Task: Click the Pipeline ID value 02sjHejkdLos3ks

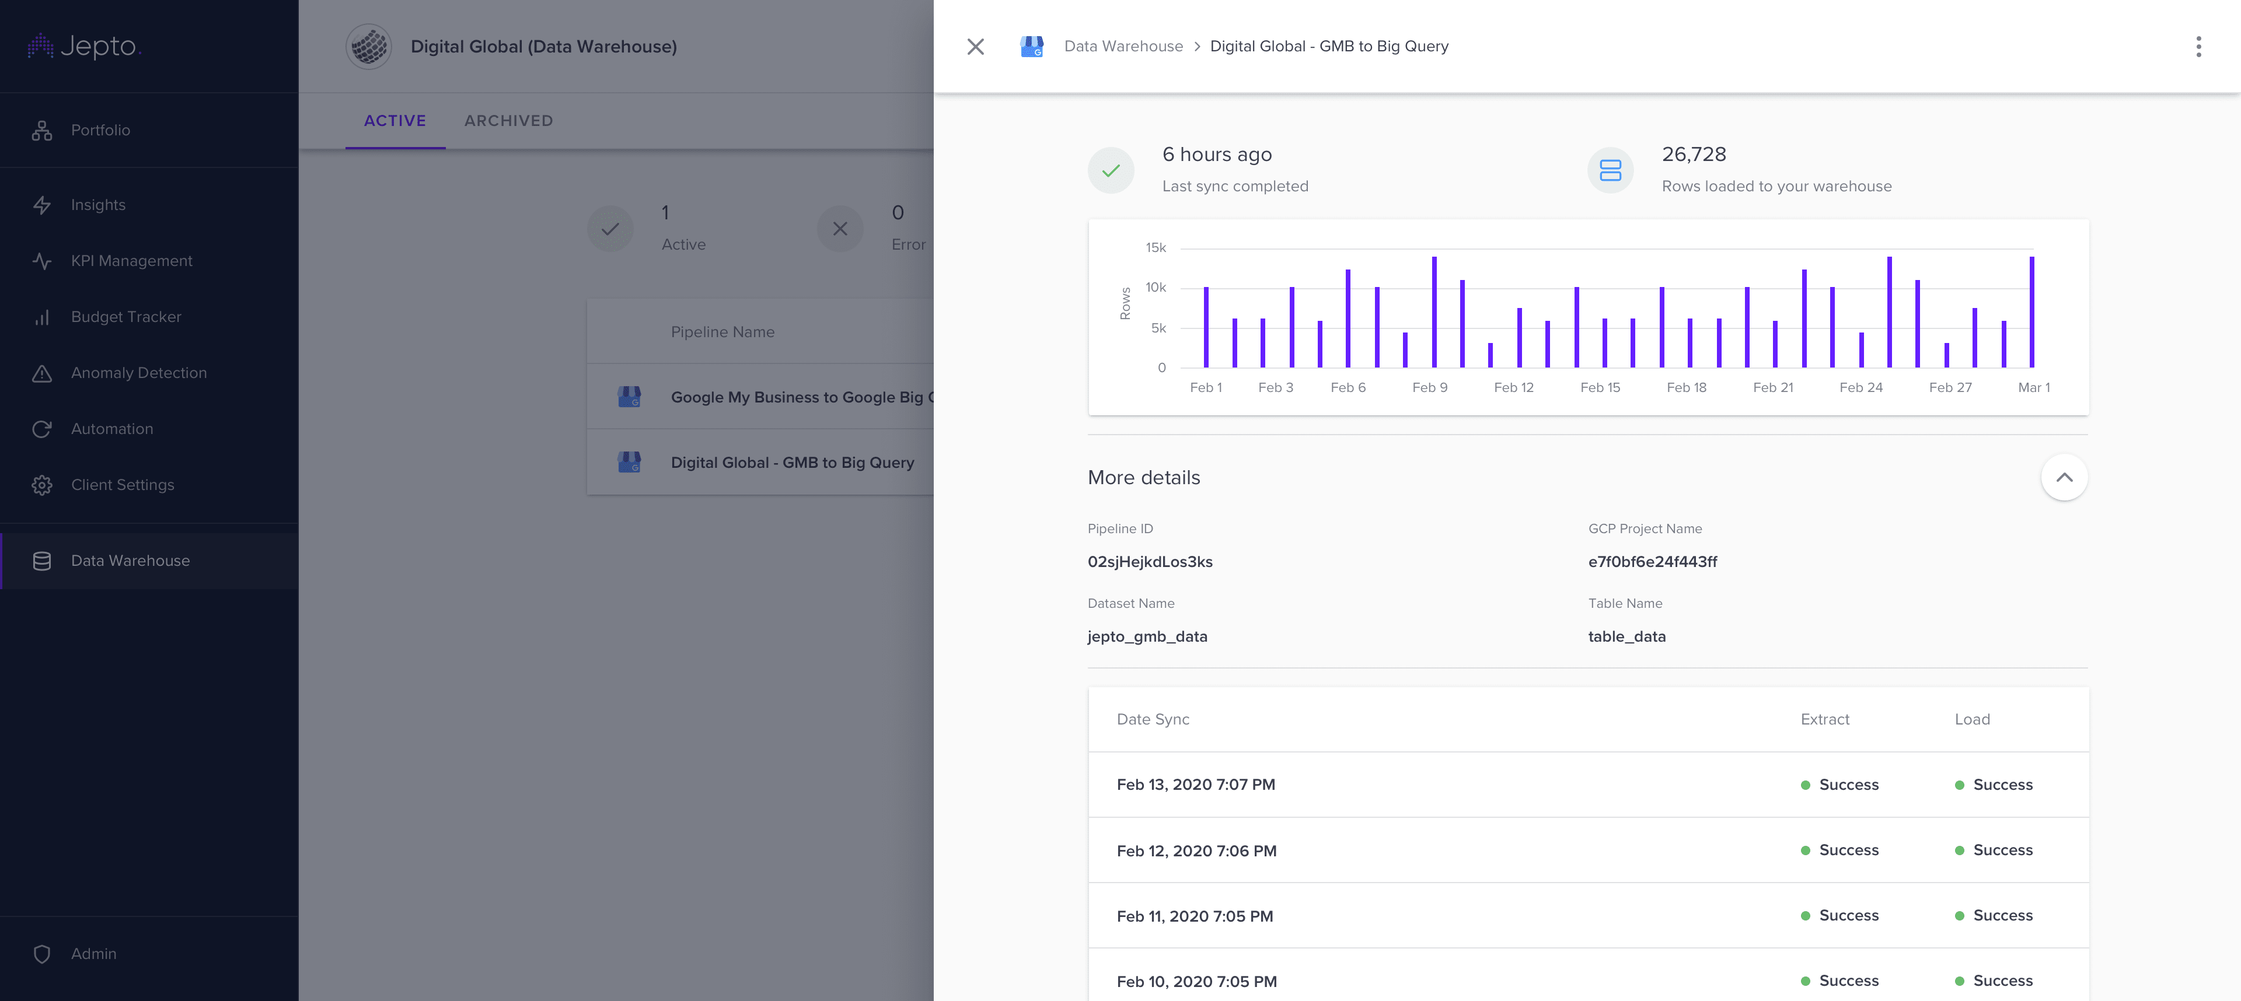Action: pyautogui.click(x=1149, y=562)
